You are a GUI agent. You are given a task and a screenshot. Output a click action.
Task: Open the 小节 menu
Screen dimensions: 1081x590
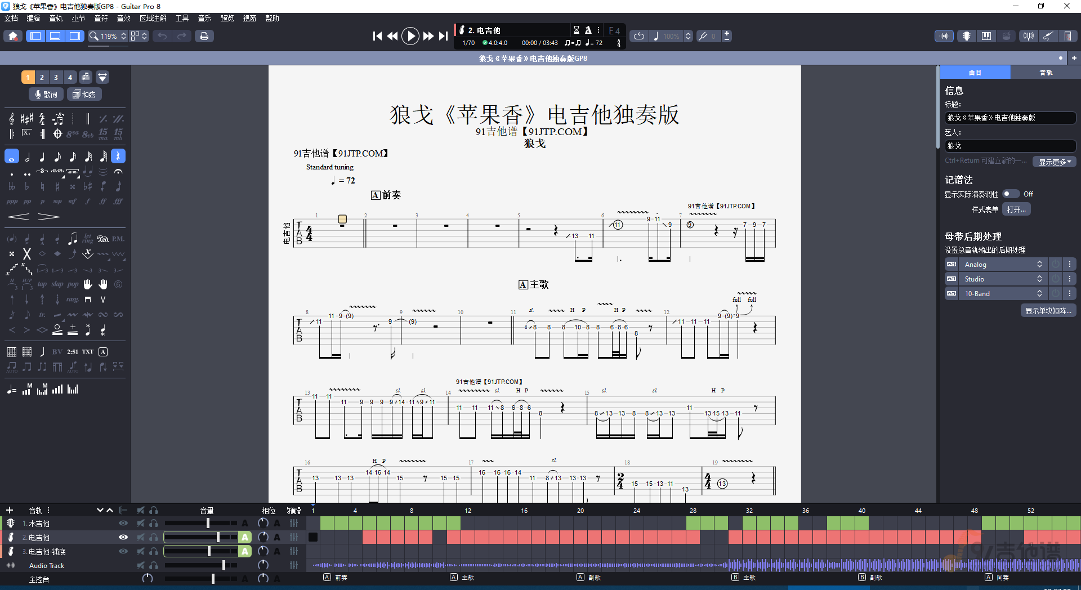click(x=78, y=18)
